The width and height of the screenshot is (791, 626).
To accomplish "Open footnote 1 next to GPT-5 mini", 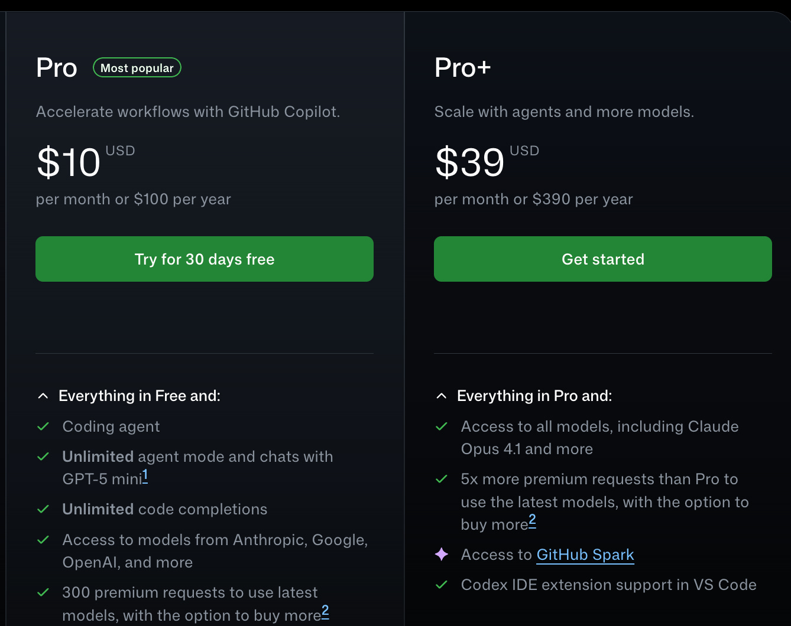I will click(145, 475).
